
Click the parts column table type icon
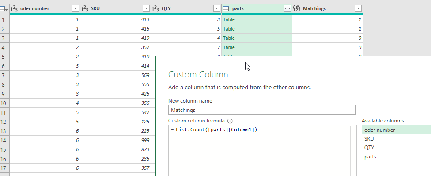click(226, 8)
